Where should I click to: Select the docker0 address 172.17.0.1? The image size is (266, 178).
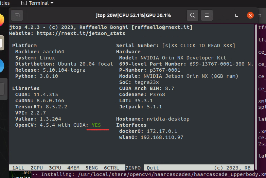162,131
